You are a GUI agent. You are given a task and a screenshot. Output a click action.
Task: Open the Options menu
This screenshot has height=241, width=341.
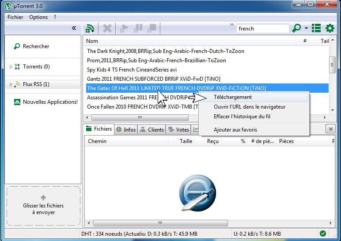pos(38,17)
